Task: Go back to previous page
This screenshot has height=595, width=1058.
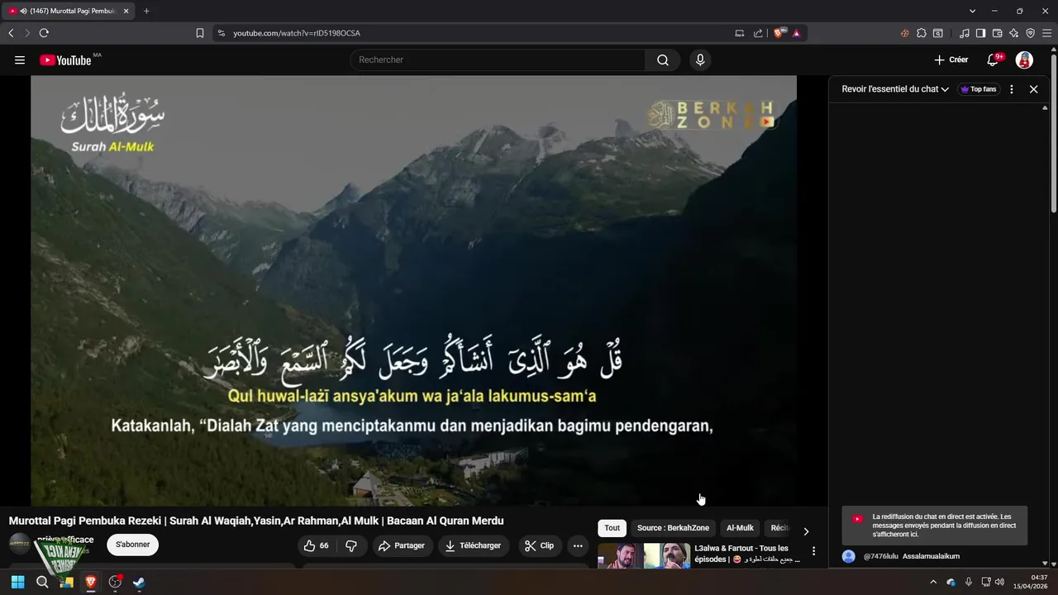Action: click(x=11, y=33)
